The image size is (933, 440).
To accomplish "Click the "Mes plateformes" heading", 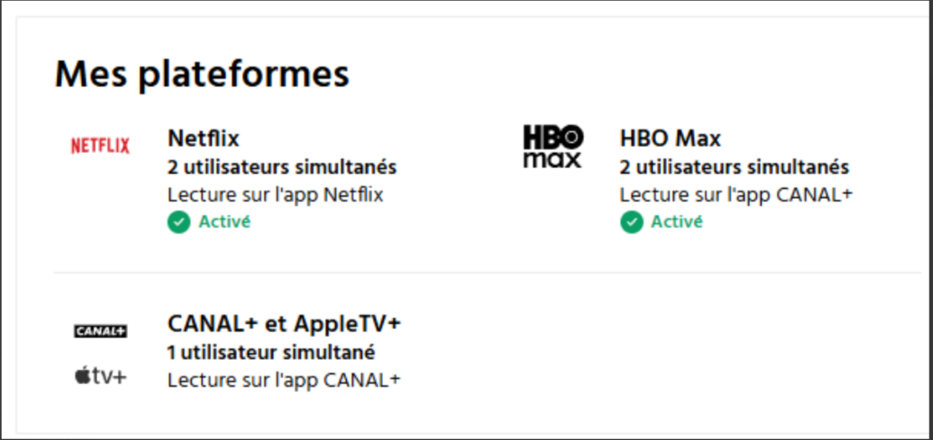I will coord(201,74).
